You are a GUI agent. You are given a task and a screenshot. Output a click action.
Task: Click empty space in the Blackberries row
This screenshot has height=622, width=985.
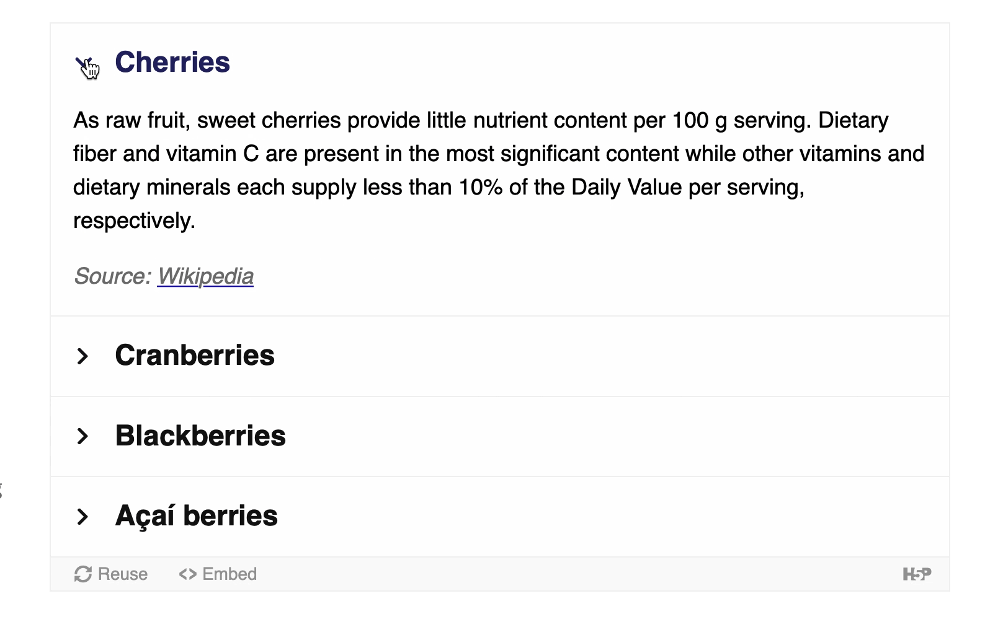[x=614, y=436]
